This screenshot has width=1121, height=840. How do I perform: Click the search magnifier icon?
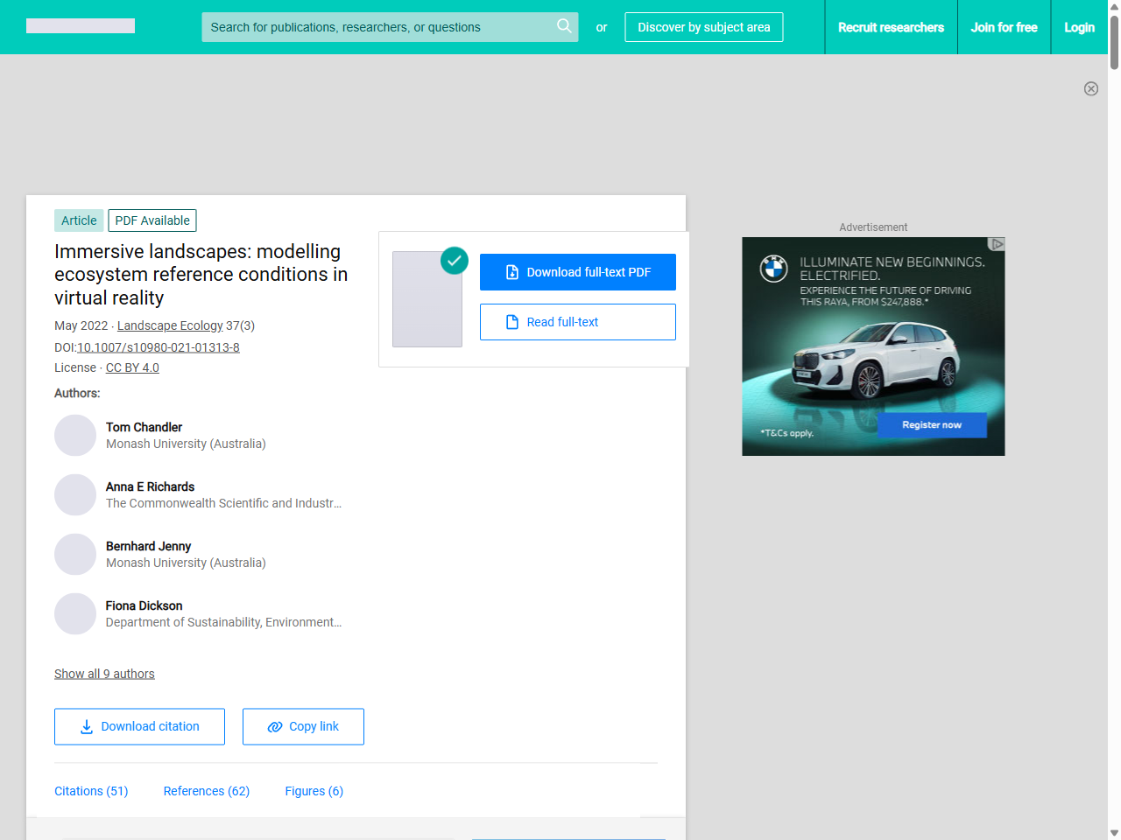(x=564, y=26)
